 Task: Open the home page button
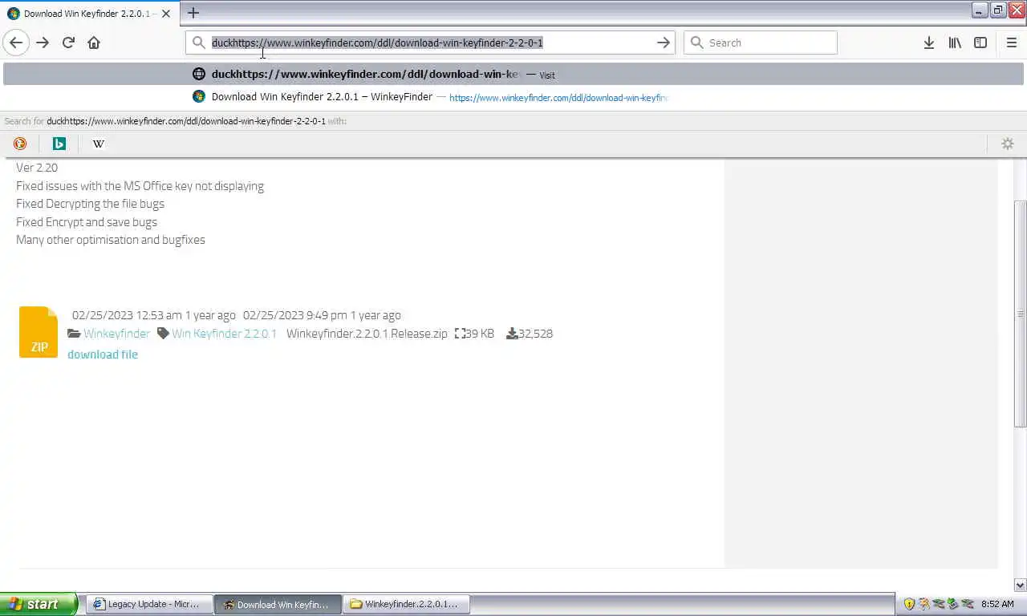coord(94,43)
